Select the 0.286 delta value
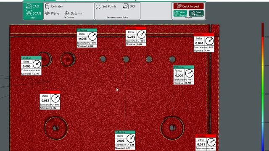The image size is (269, 151). [131, 37]
